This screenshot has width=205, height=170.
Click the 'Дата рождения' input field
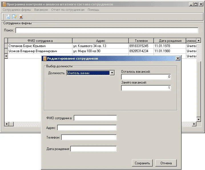[x=93, y=149]
